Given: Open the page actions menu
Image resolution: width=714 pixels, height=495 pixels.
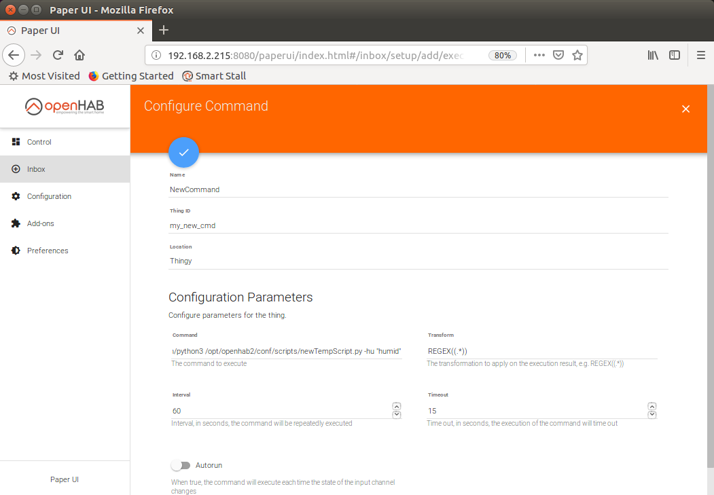Looking at the screenshot, I should tap(539, 55).
